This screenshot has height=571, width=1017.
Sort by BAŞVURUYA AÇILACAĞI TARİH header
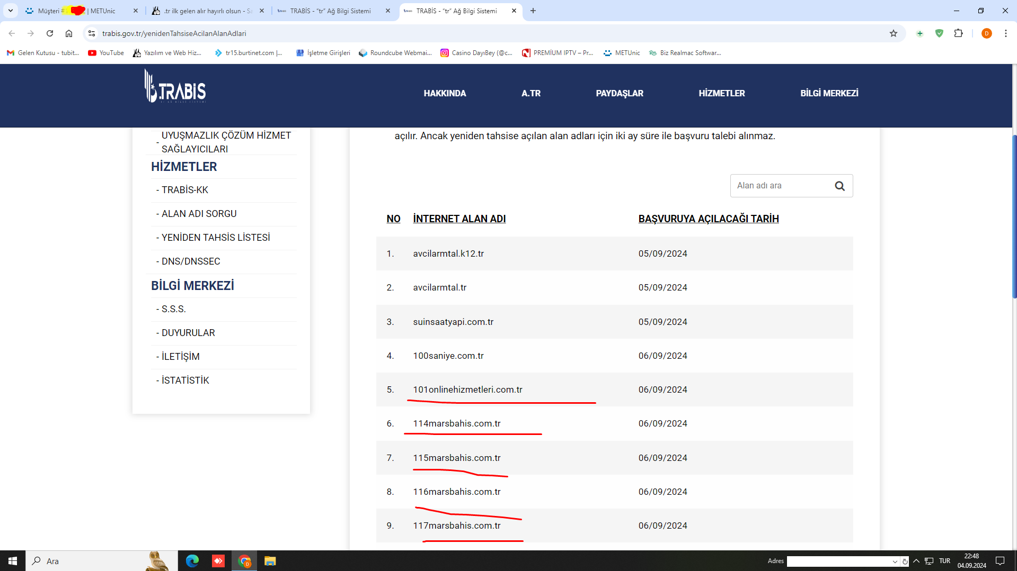point(709,219)
